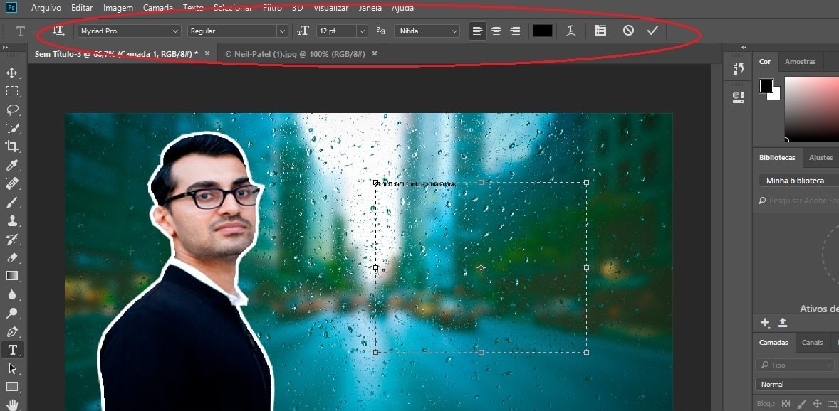The height and width of the screenshot is (411, 839).
Task: Switch to the Neil-Patel (1).jpg tab
Action: click(294, 53)
